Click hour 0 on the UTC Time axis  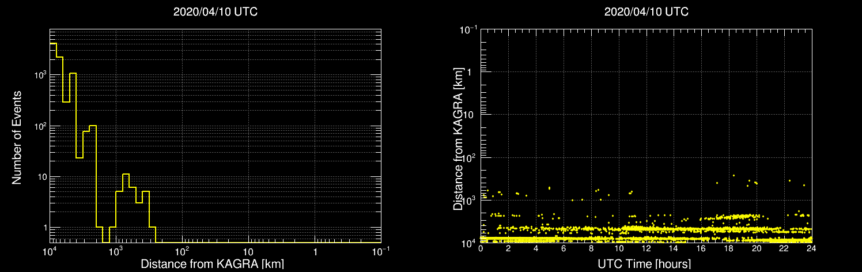coord(481,248)
